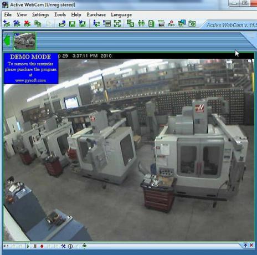The height and width of the screenshot is (255, 257).
Task: Pause the camera preview
Action: click(35, 246)
